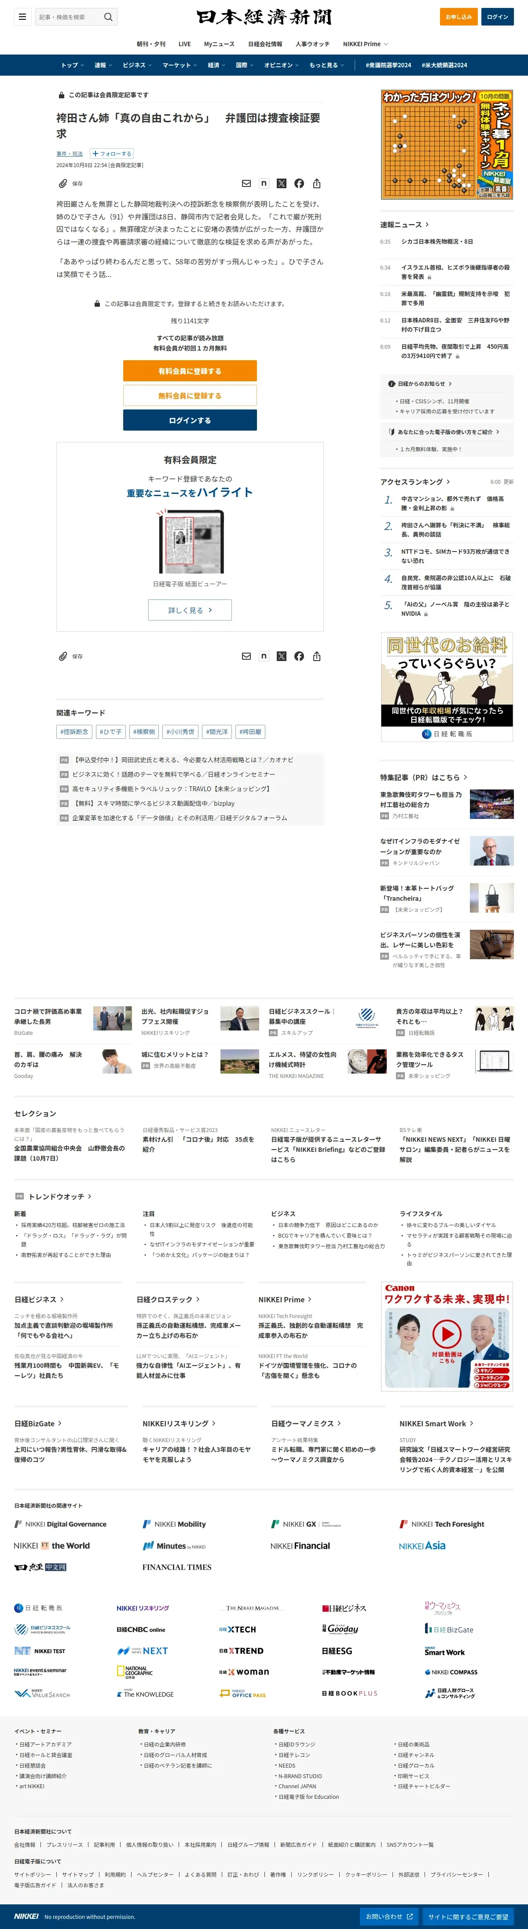528x1929 pixels.
Task: Focus the 記事・株価を検索 search field
Action: [x=69, y=16]
